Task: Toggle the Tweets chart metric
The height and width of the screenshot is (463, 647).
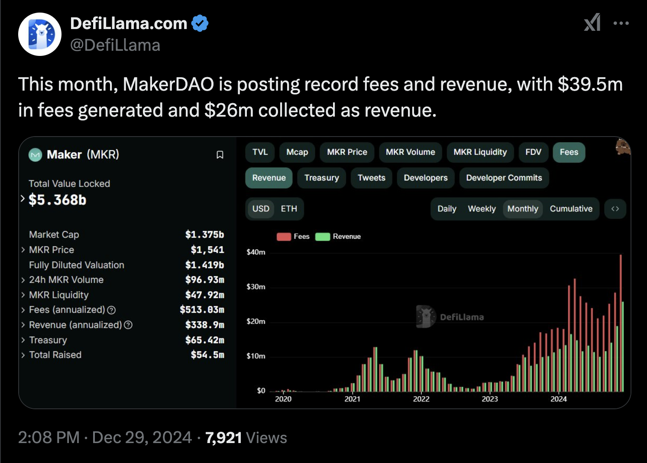Action: point(371,178)
